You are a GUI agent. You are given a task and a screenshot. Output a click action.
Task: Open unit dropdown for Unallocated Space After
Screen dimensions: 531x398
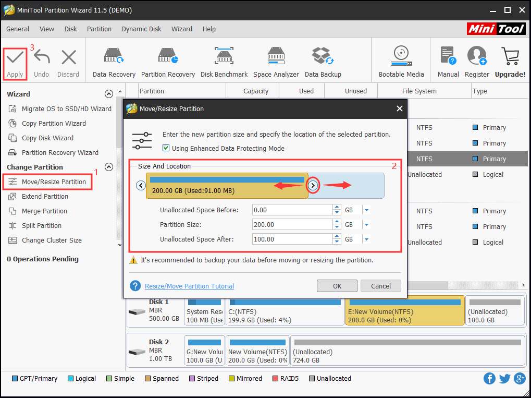tap(366, 239)
